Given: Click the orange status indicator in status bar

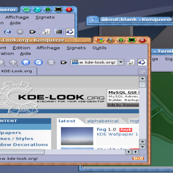Looking at the screenshot, I should pyautogui.click(x=138, y=158).
